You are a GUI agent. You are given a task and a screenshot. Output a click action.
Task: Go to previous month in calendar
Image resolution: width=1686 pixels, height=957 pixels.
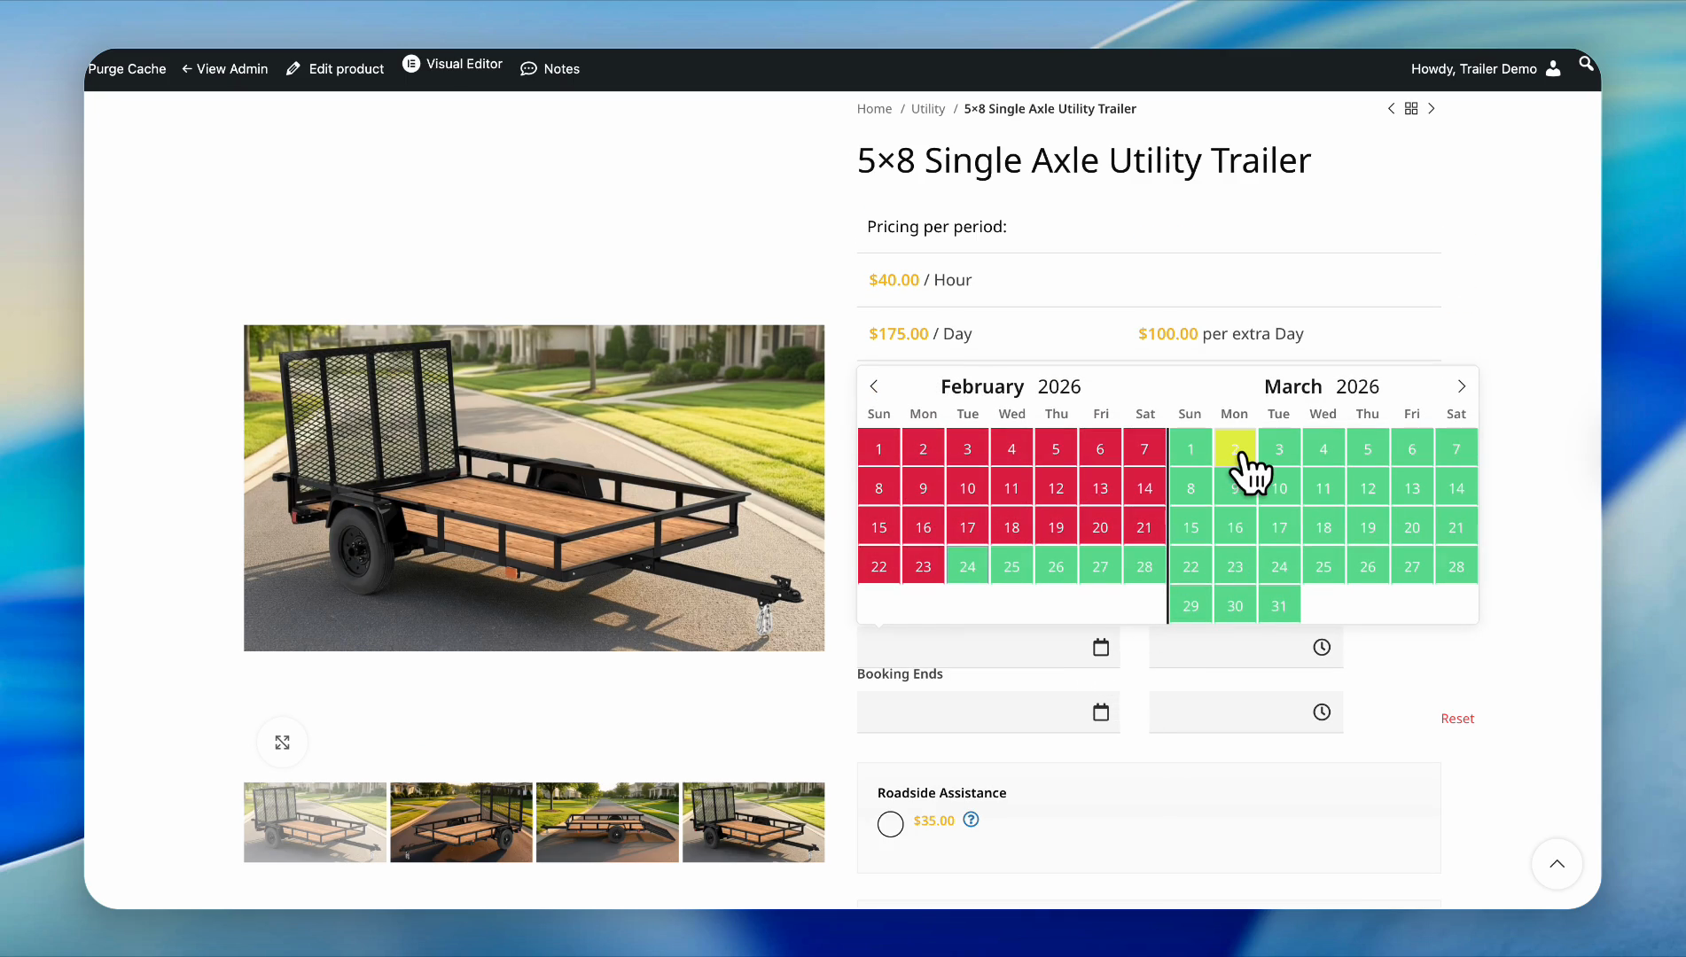pyautogui.click(x=874, y=386)
